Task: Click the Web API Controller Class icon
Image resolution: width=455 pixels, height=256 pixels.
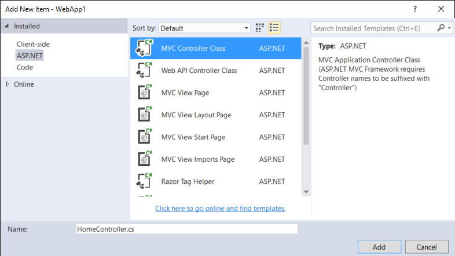Action: point(144,71)
